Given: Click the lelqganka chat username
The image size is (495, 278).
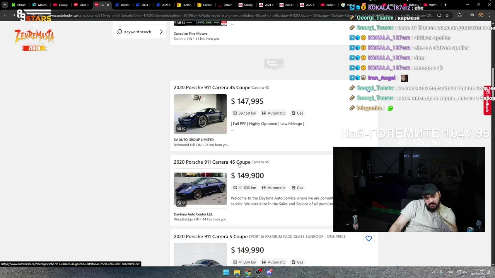Looking at the screenshot, I should tap(369, 108).
